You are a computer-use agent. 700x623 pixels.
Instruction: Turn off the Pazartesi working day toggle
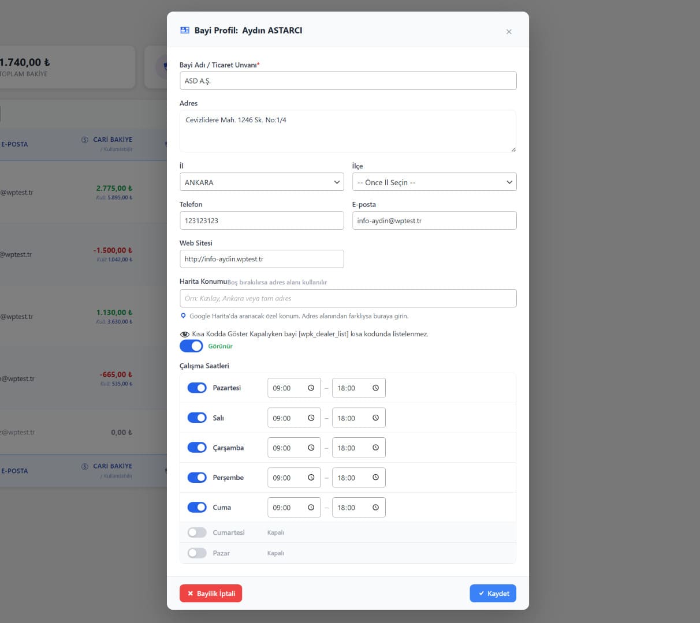pyautogui.click(x=197, y=388)
